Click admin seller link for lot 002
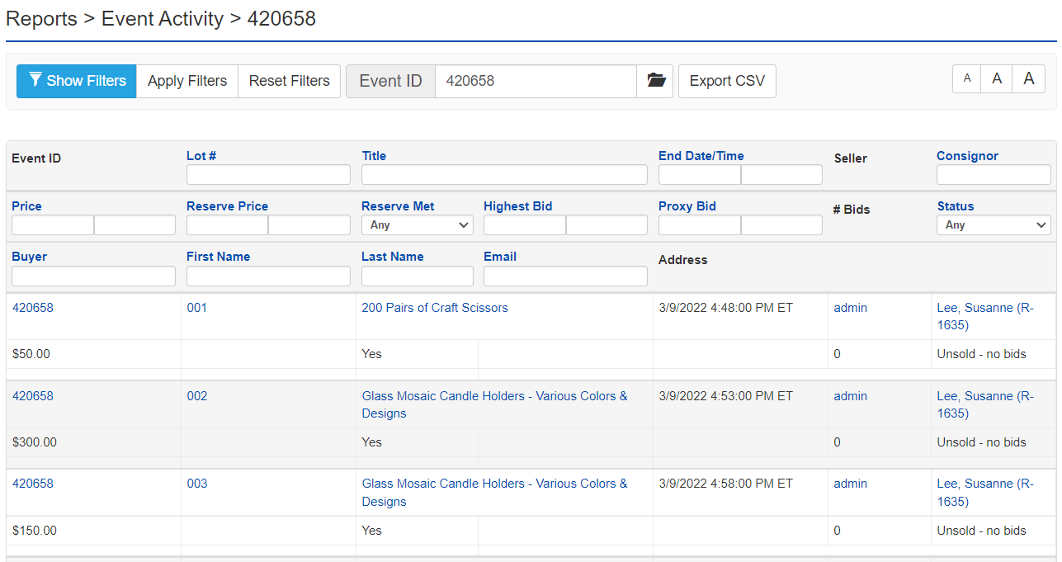Viewport: 1062px width, 562px height. tap(851, 396)
